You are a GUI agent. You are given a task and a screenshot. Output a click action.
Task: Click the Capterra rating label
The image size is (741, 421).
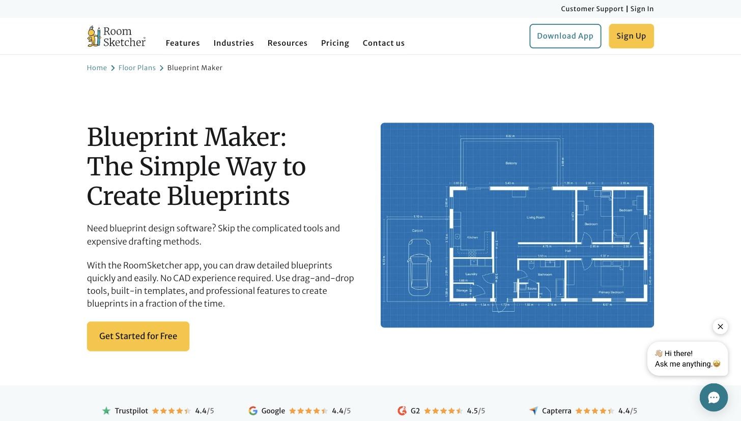557,411
